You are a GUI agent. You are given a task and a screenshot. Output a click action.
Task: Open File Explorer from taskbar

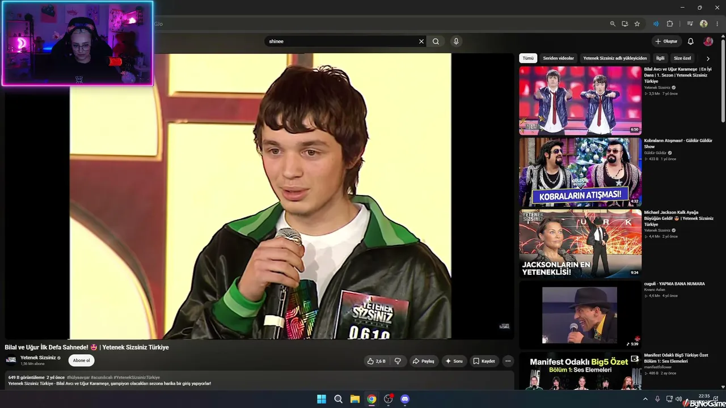coord(354,399)
